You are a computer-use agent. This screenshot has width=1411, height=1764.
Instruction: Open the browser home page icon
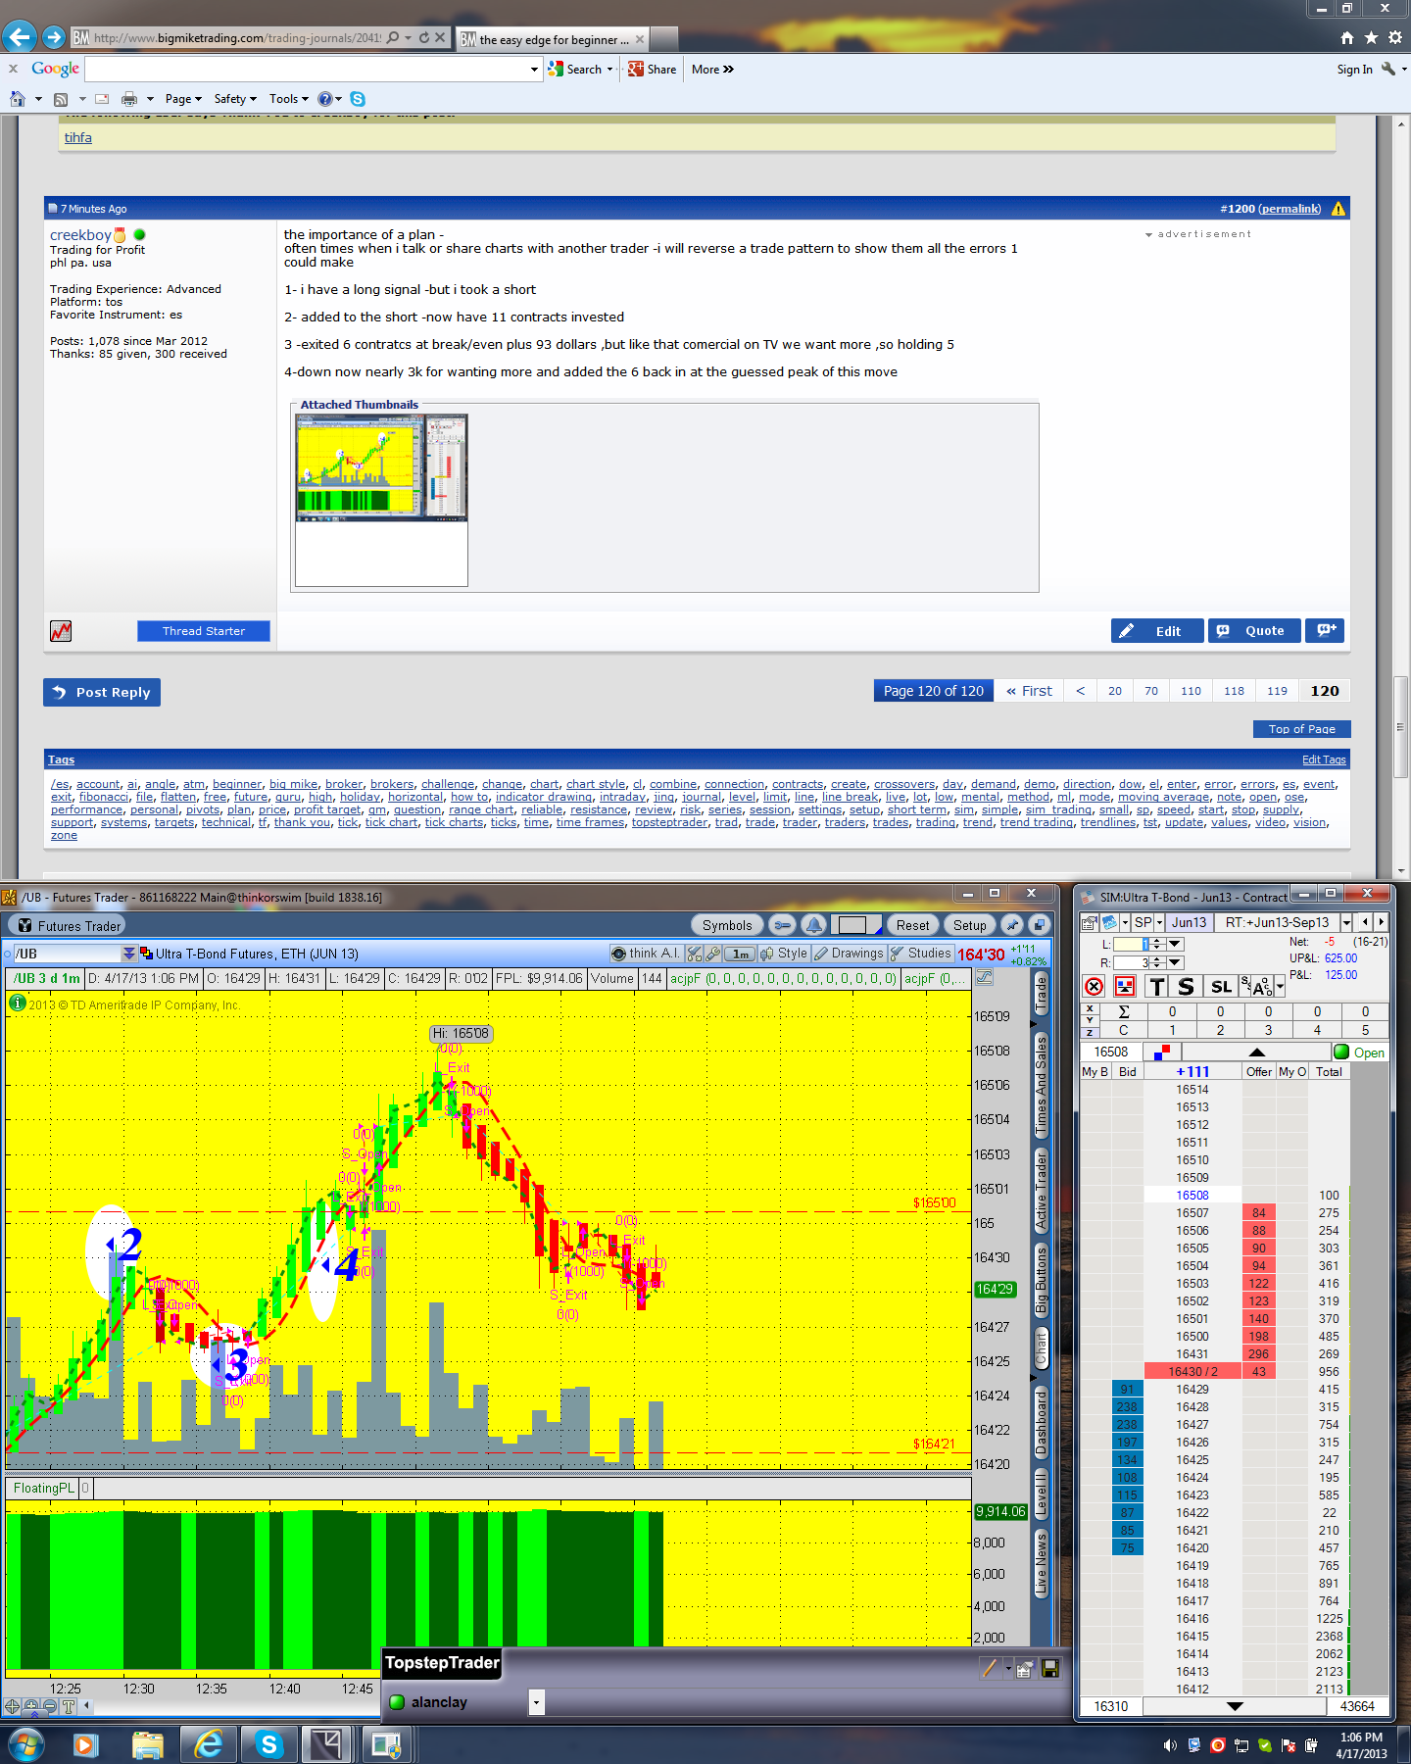pos(1347,38)
